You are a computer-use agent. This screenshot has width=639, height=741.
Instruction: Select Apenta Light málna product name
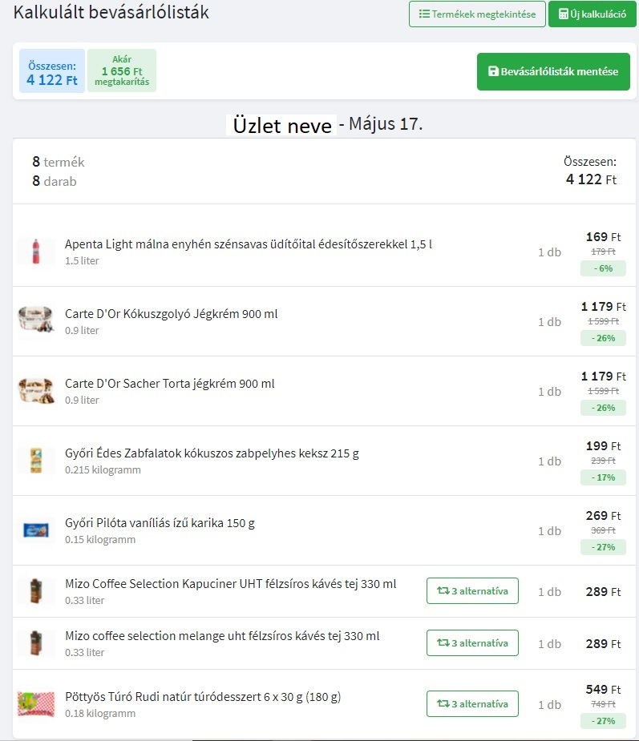point(249,244)
